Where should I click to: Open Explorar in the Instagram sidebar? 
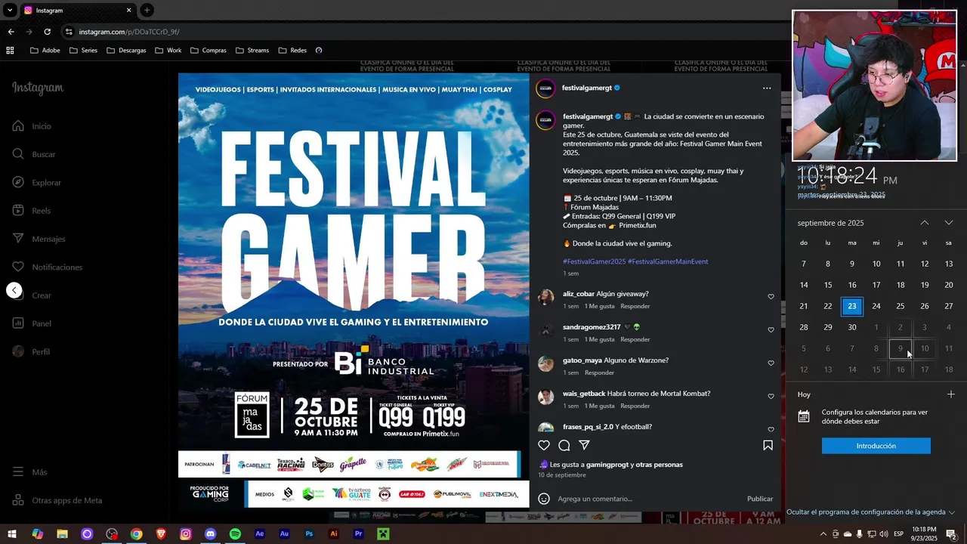point(36,182)
